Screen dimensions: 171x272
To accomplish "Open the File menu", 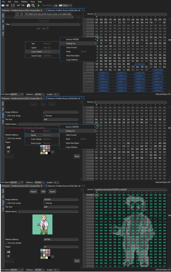I will click(x=4, y=2).
